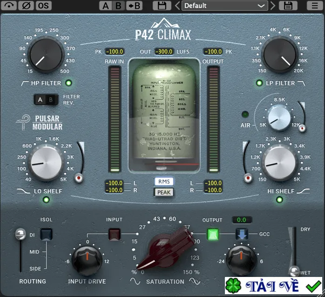The height and width of the screenshot is (297, 325).
Task: Toggle the AIR band LED
Action: (x=245, y=114)
